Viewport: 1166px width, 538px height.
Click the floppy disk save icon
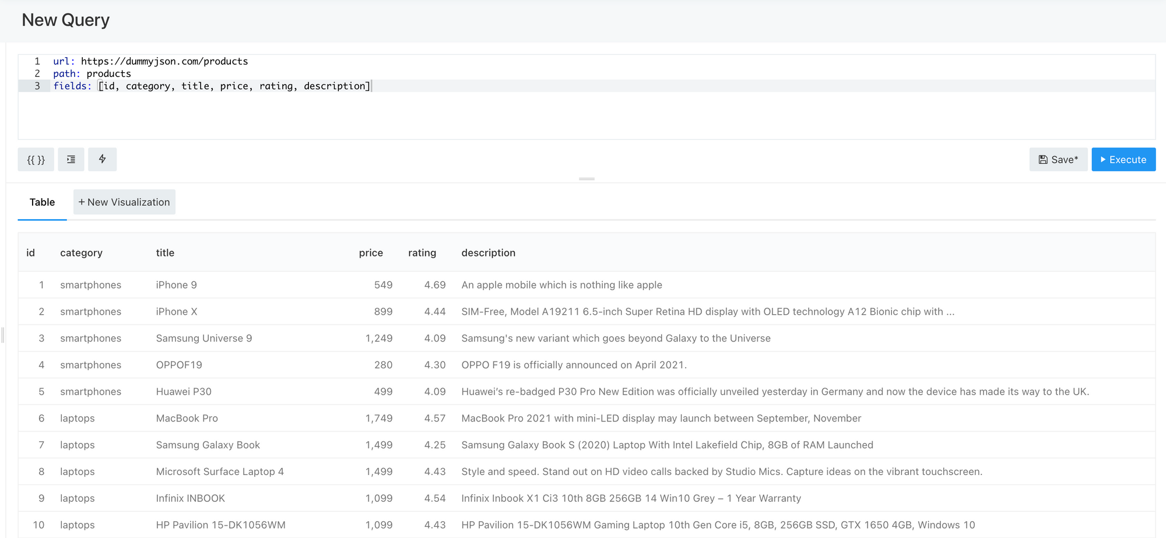pos(1043,159)
